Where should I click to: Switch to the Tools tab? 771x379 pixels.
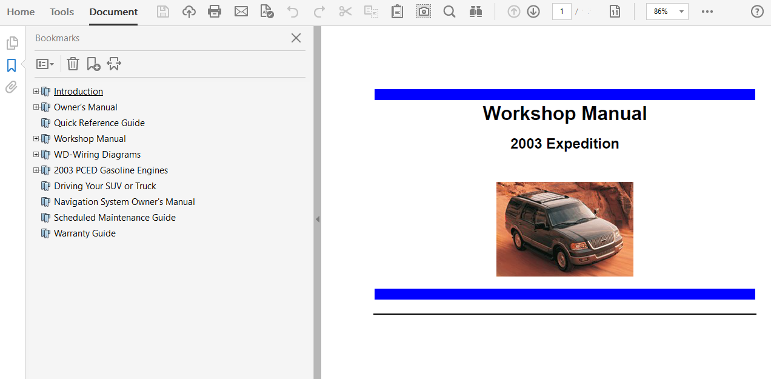(x=62, y=12)
